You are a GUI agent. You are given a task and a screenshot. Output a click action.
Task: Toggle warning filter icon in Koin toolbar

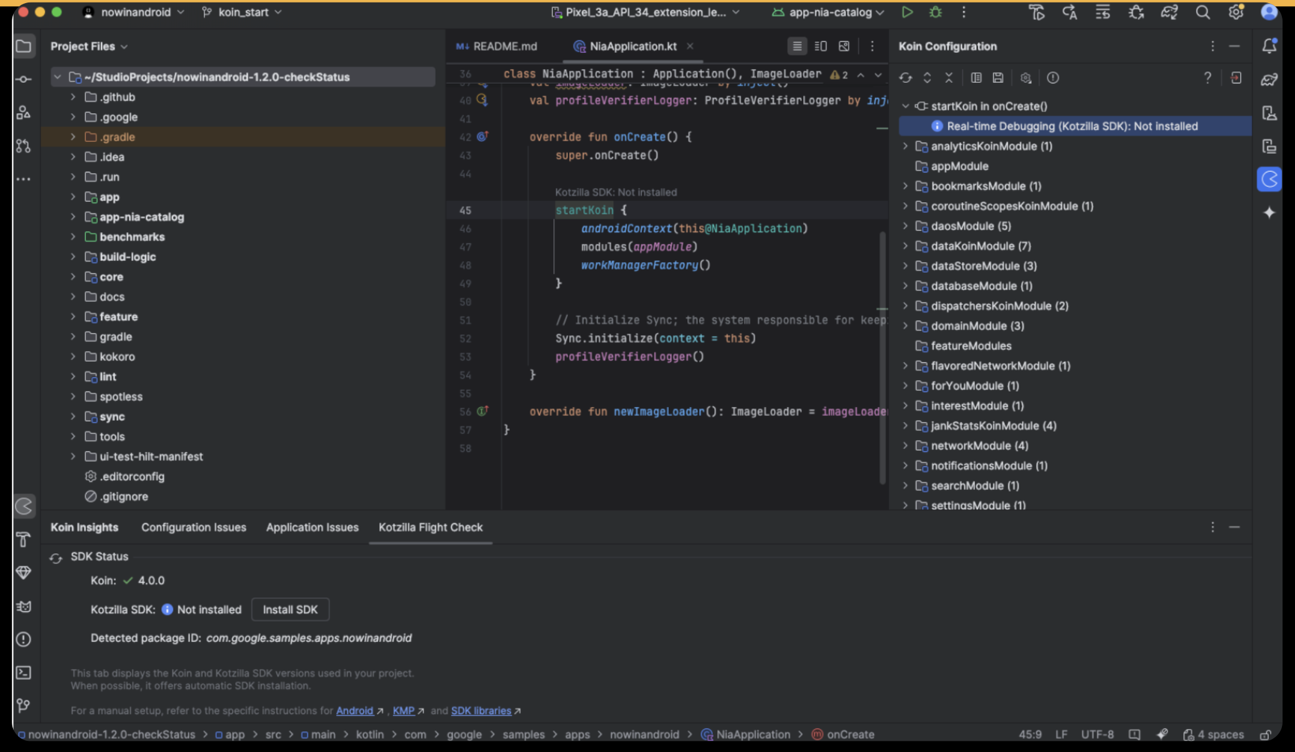tap(1053, 78)
